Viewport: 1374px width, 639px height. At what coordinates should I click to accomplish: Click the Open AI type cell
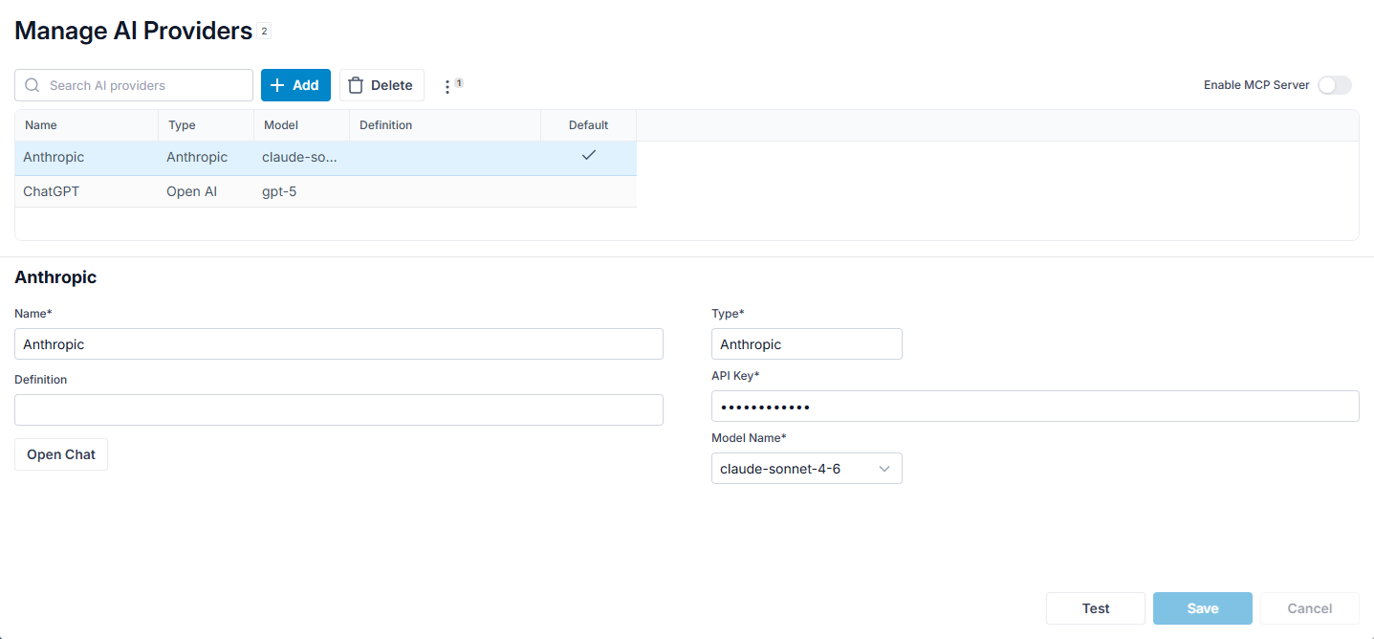[206, 191]
